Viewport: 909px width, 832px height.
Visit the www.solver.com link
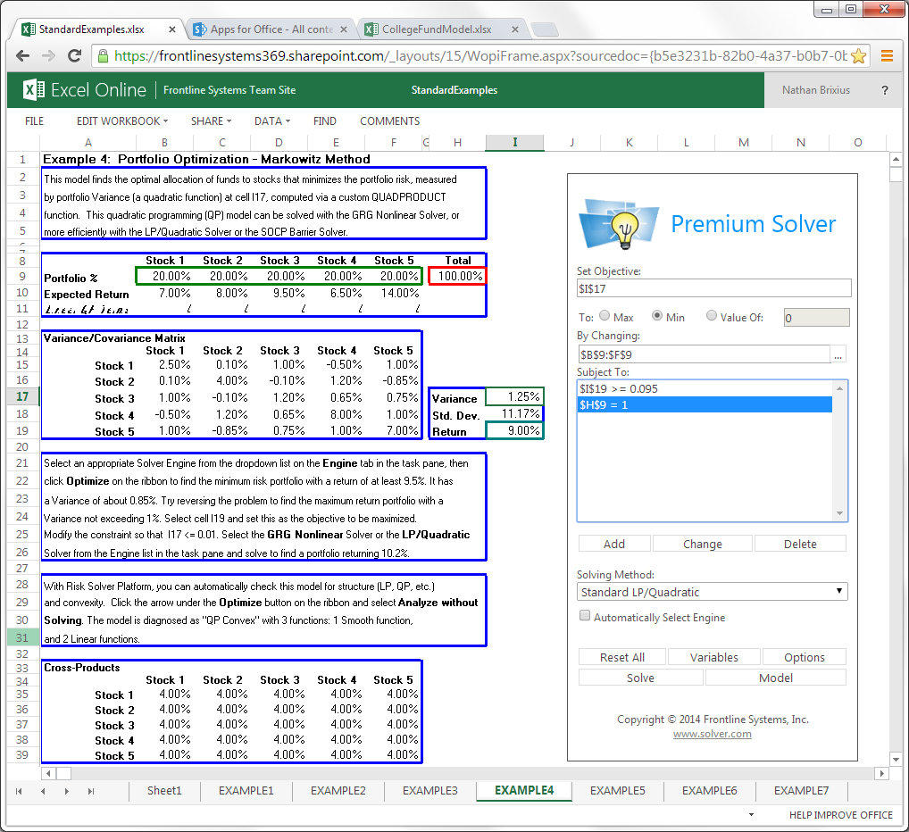pyautogui.click(x=712, y=735)
